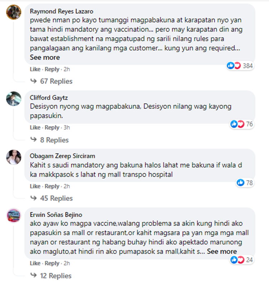Reply to Erwin Soñas Bejino's comment
269x283 pixels.
click(52, 263)
